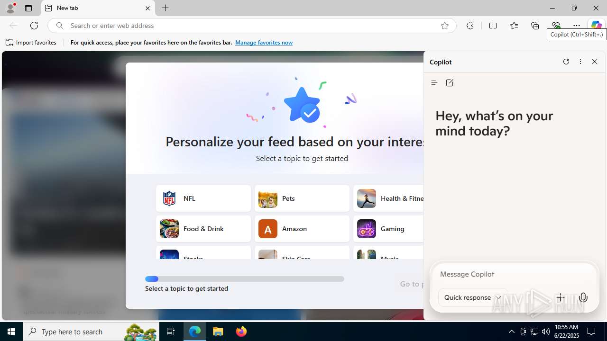Open taskbar clock showing 10:55 AM
Viewport: 607px width, 341px height.
566,332
